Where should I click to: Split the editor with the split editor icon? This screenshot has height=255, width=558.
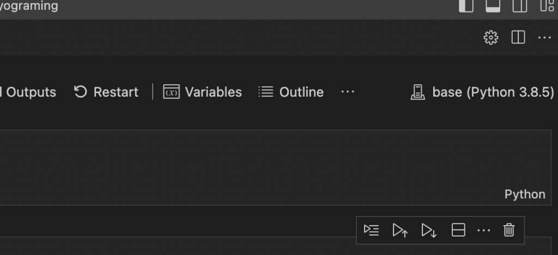[518, 38]
